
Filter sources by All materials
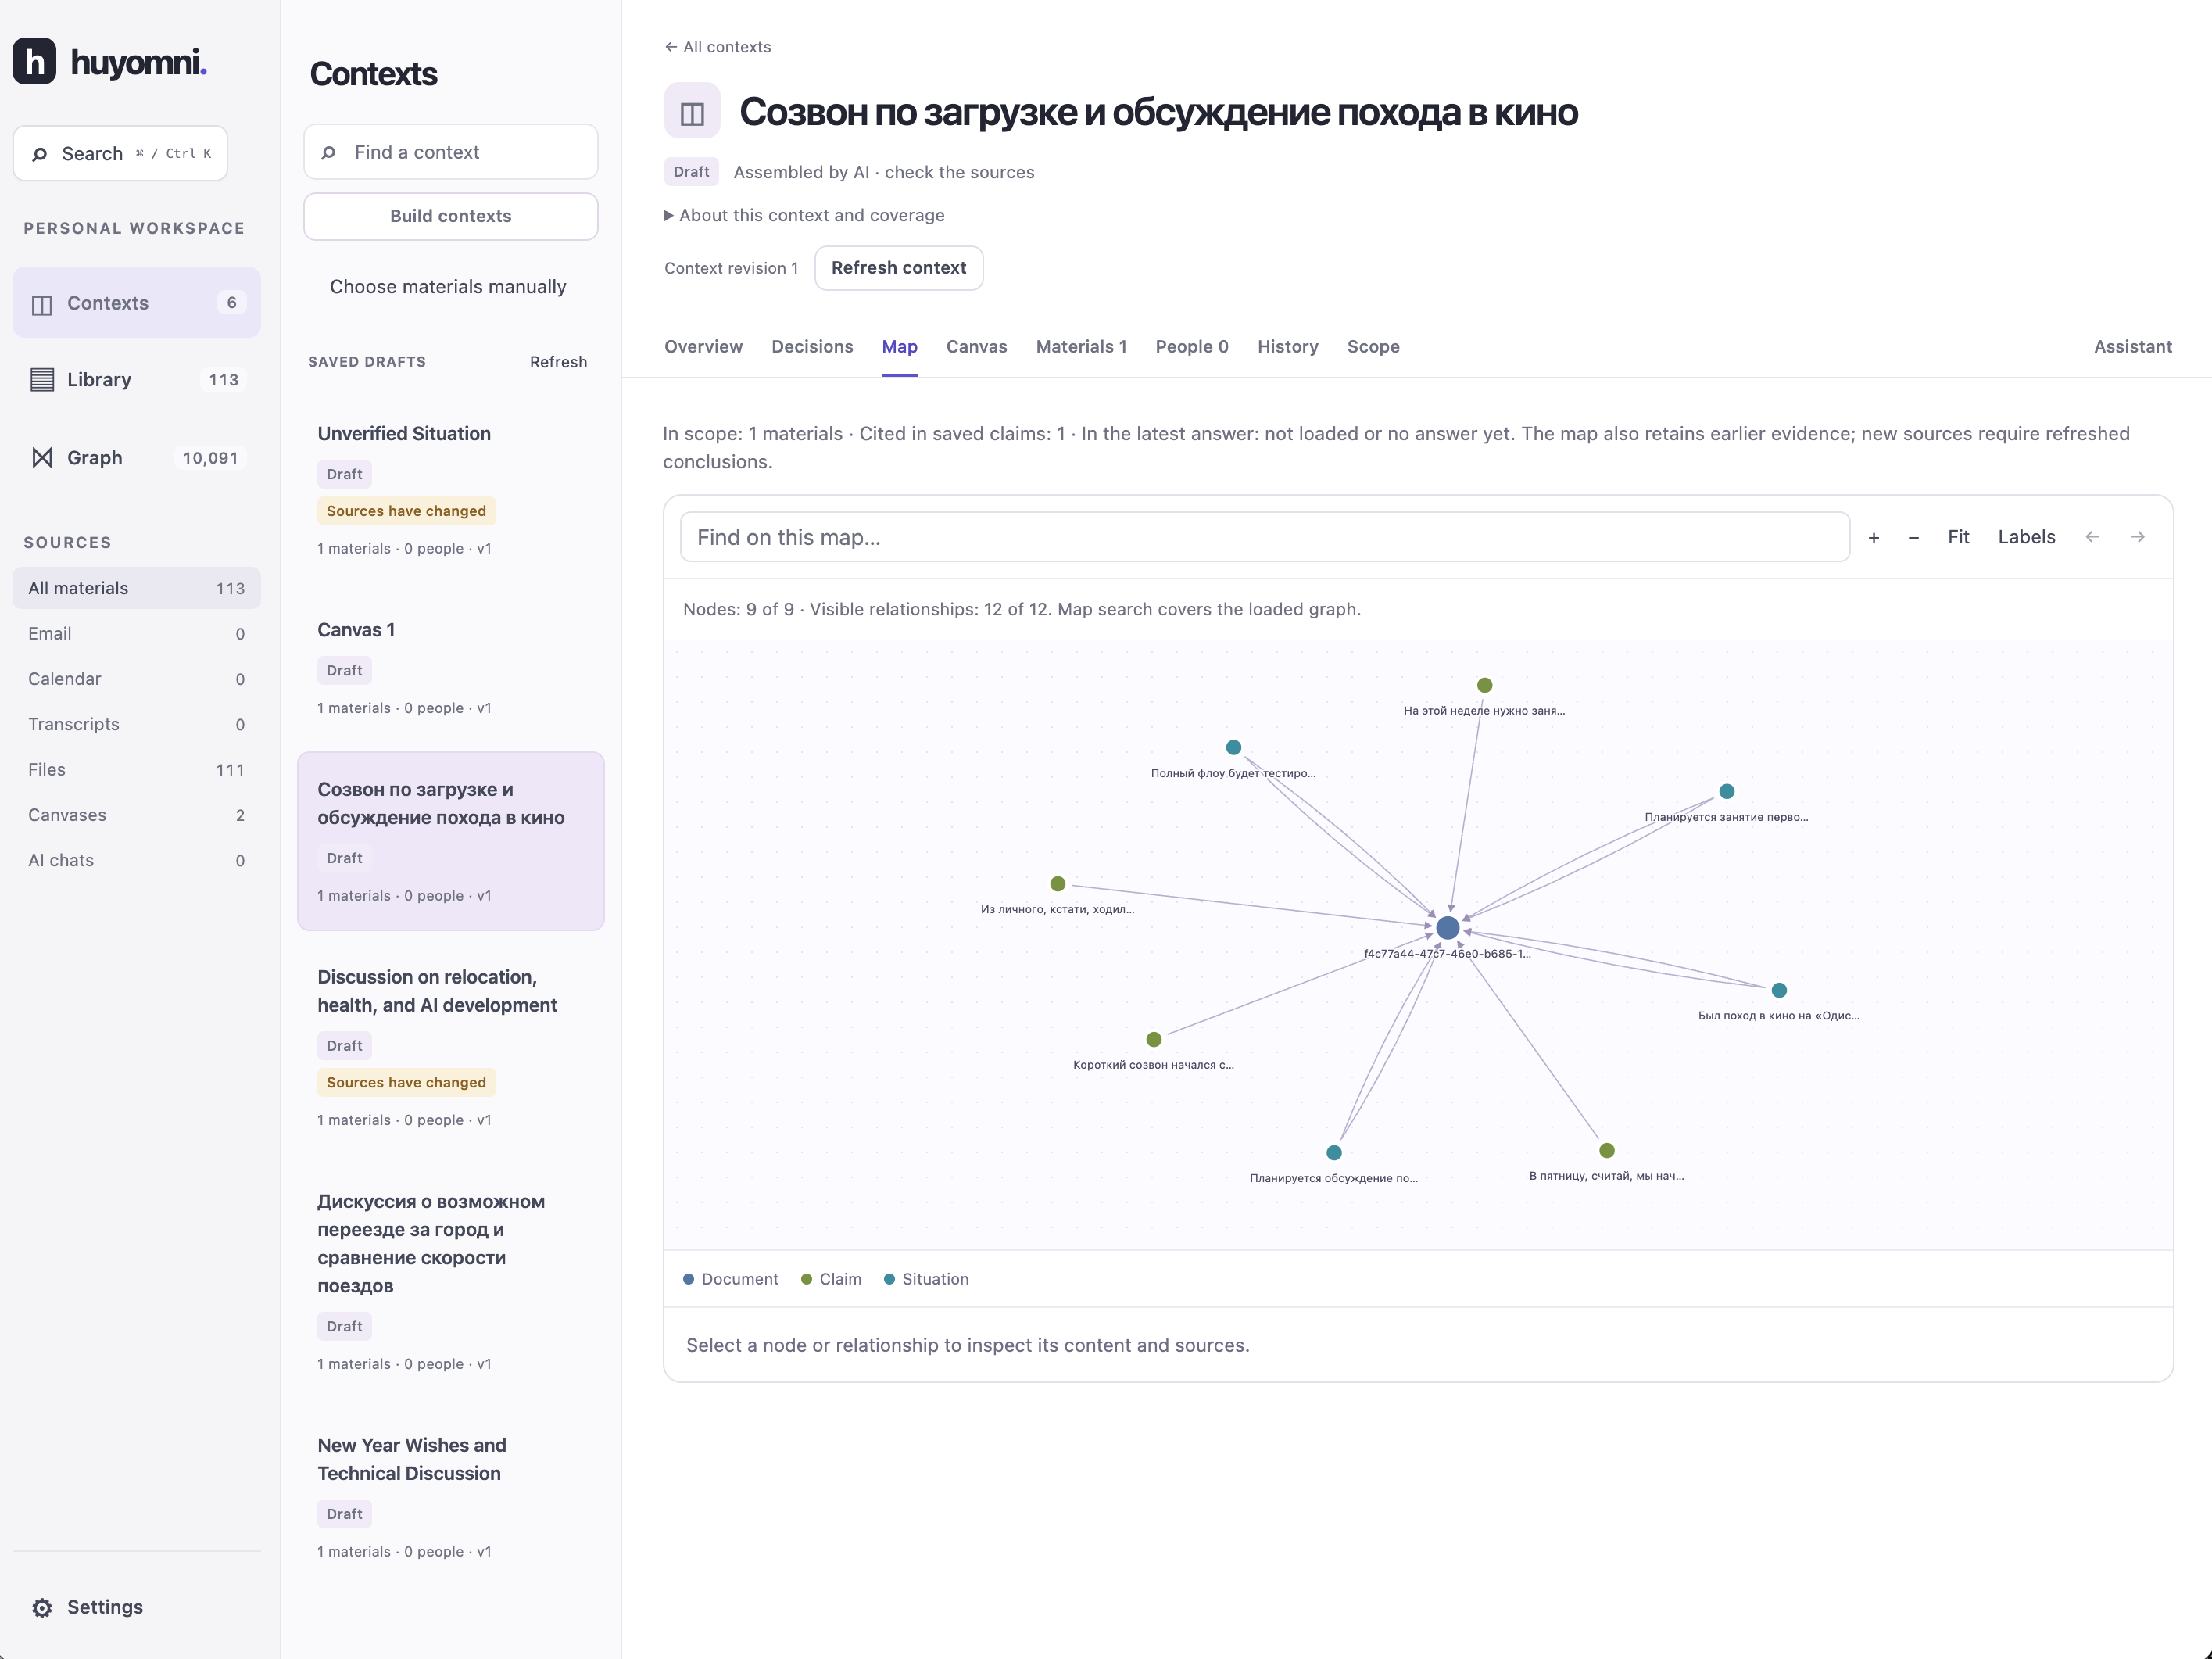[136, 588]
